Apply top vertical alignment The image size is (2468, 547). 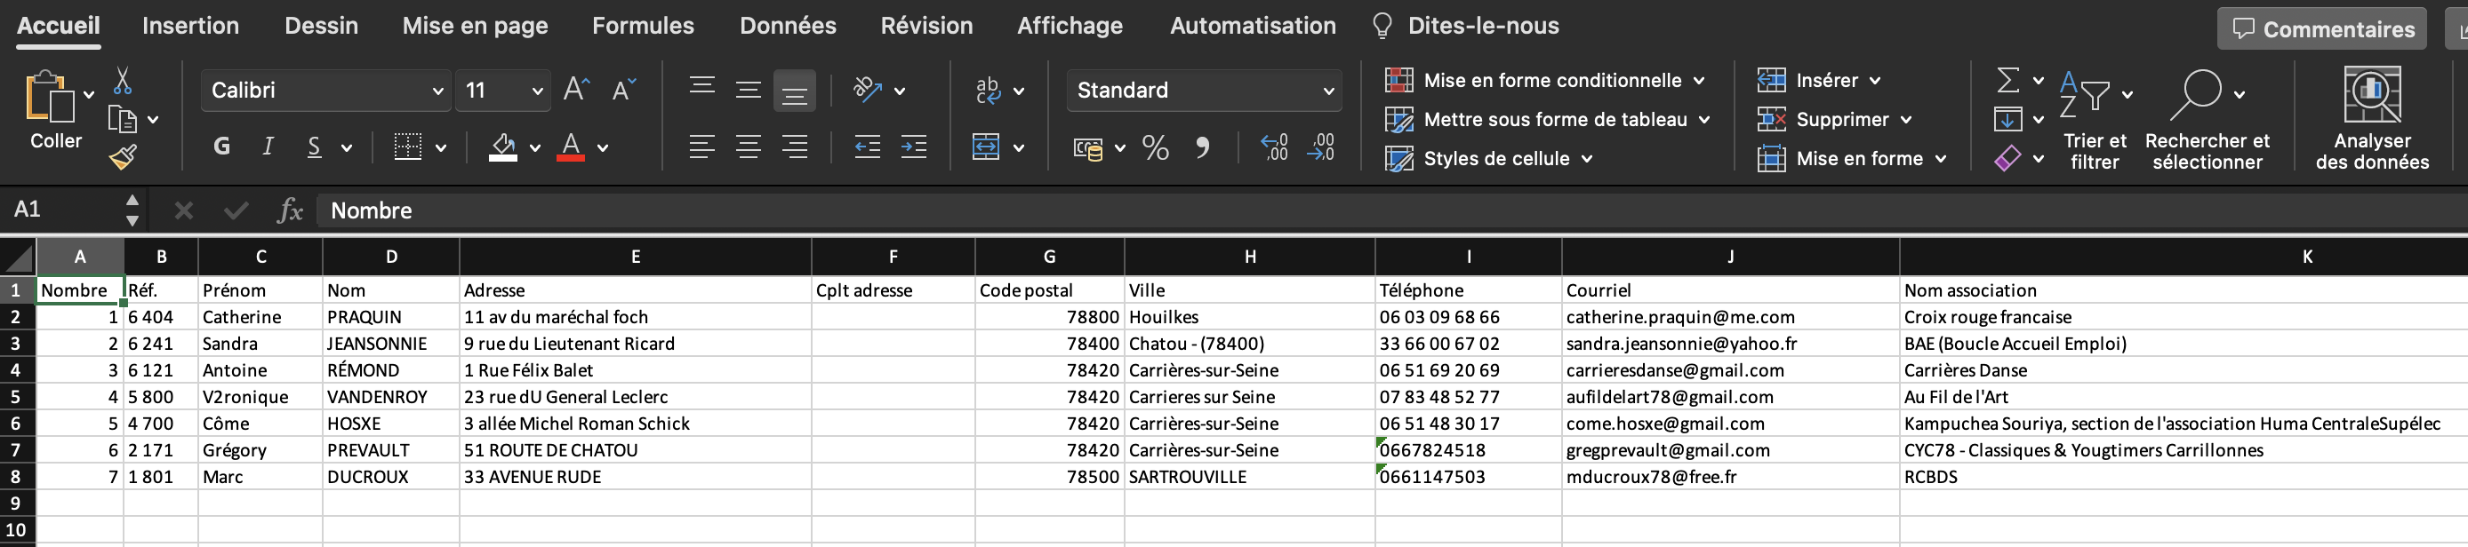pyautogui.click(x=701, y=90)
